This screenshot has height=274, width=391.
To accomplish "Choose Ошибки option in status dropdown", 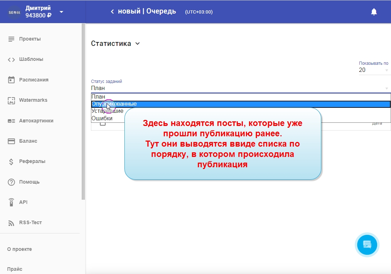I will (x=102, y=118).
